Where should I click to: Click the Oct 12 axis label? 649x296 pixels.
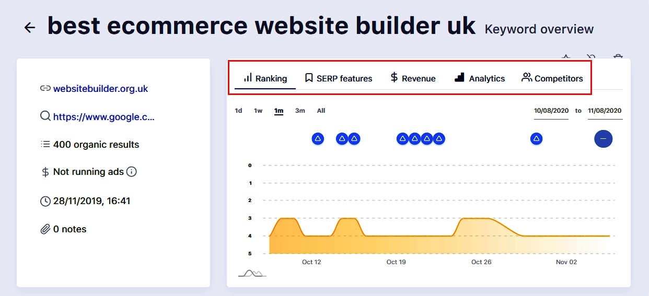[311, 262]
